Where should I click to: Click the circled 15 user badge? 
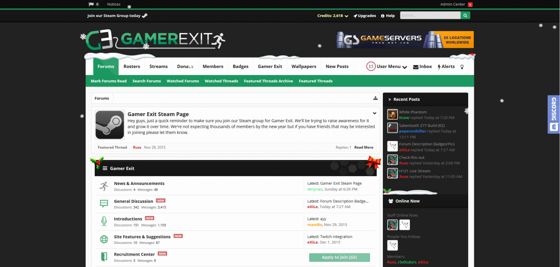tap(371, 67)
